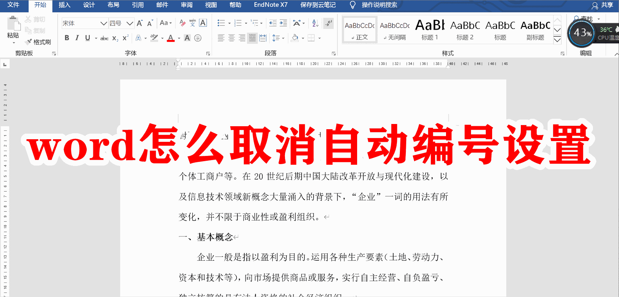Clear all formatting with the eraser icon
Screen dimensions: 619x297
(x=182, y=23)
